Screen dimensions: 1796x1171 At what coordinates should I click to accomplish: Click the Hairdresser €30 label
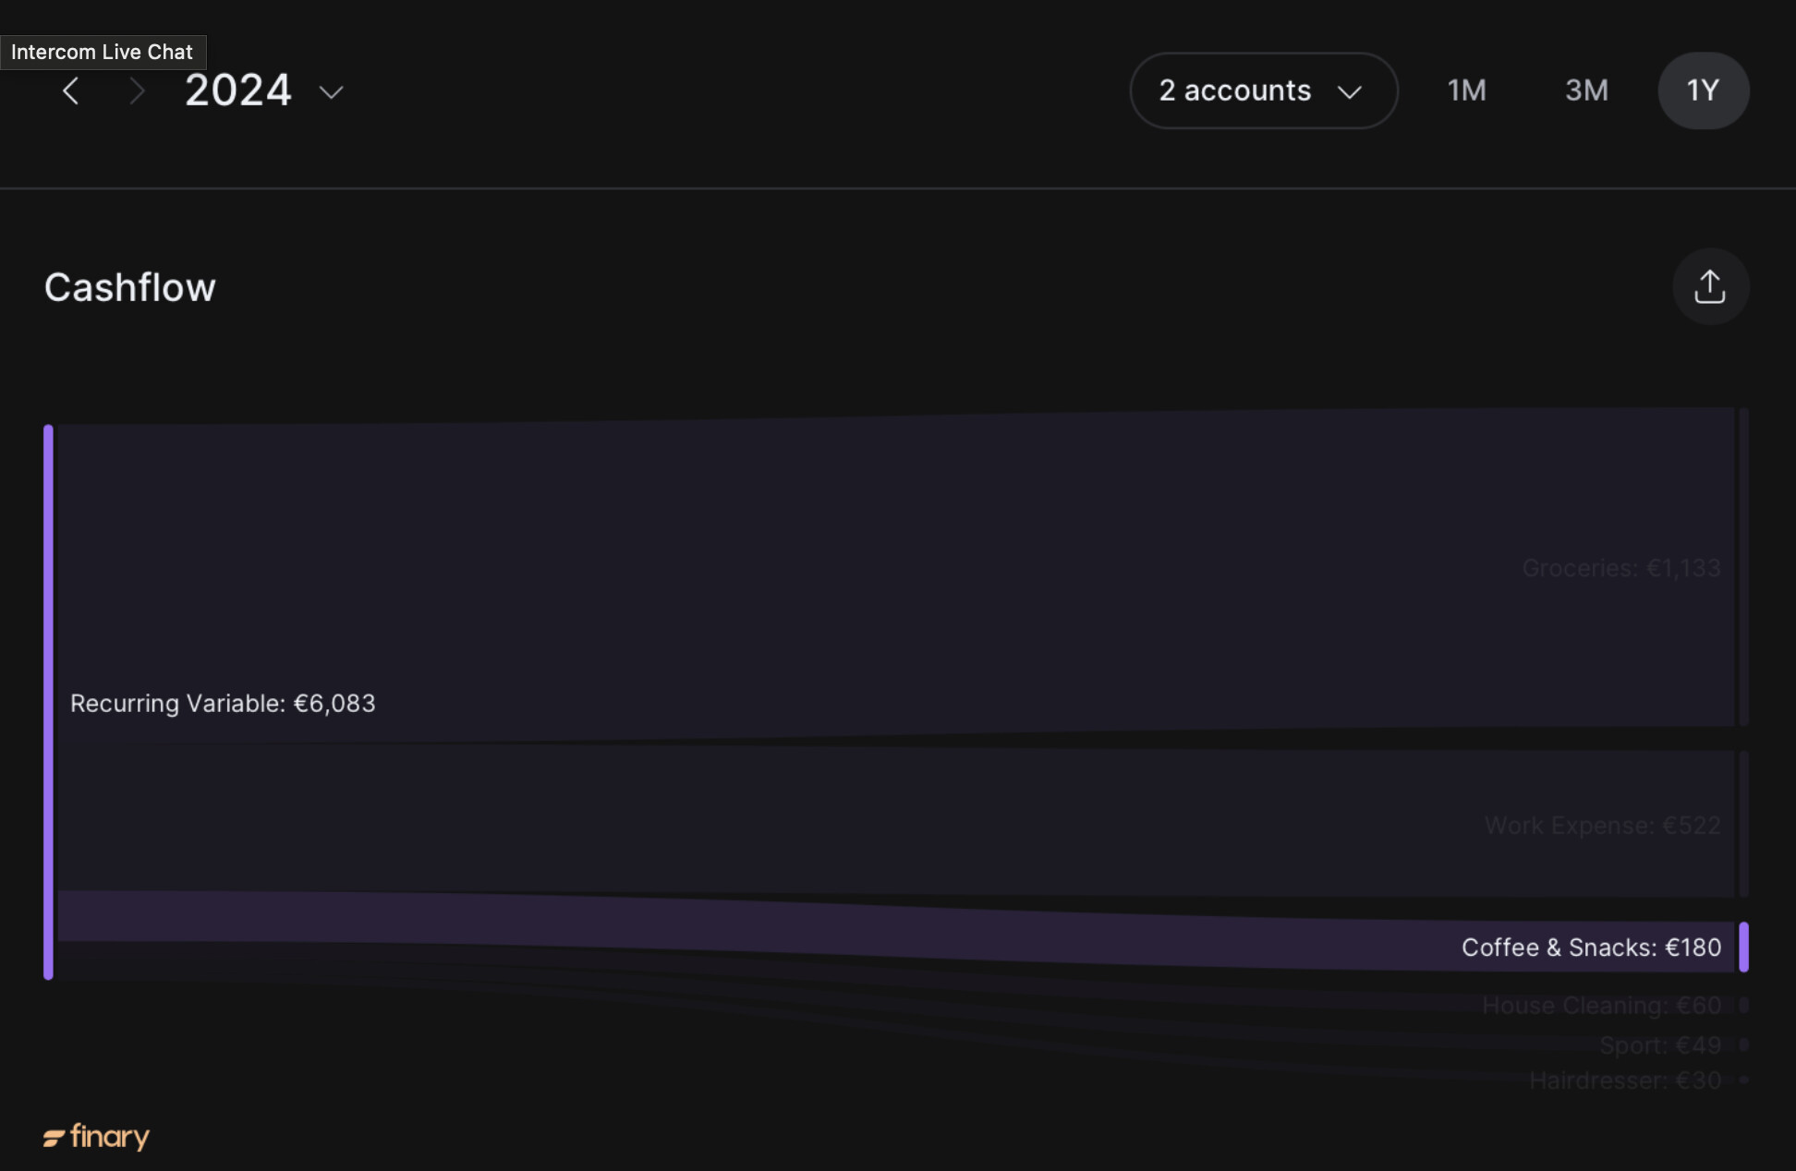[1625, 1080]
